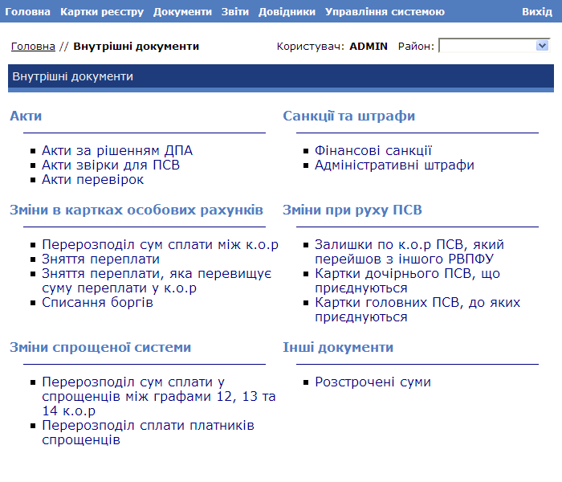Open Картки дочірнього ПСВ link

[x=408, y=281]
